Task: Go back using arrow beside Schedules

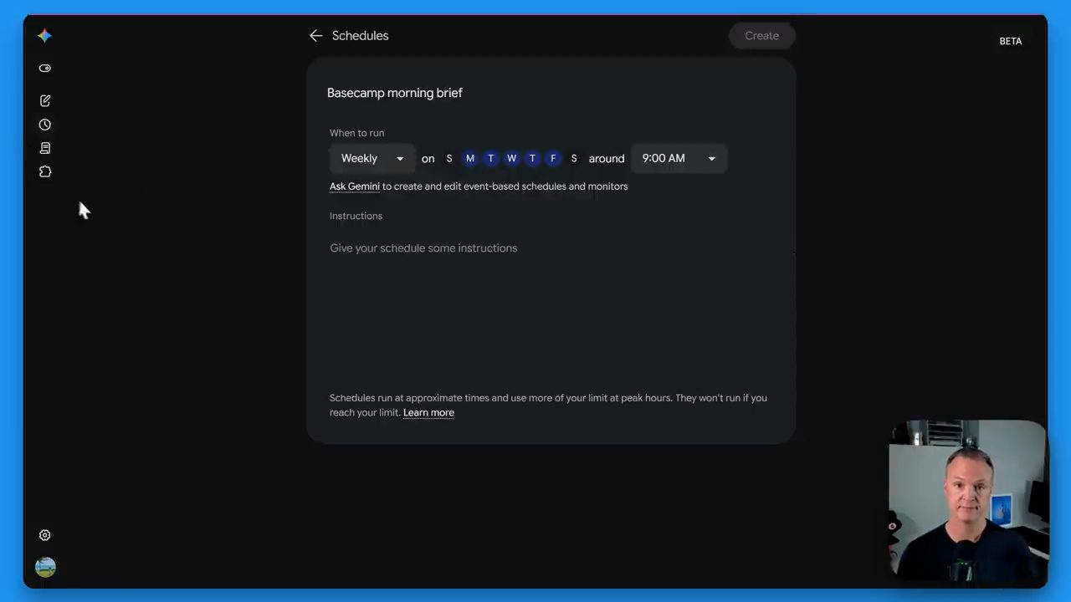Action: coord(315,35)
